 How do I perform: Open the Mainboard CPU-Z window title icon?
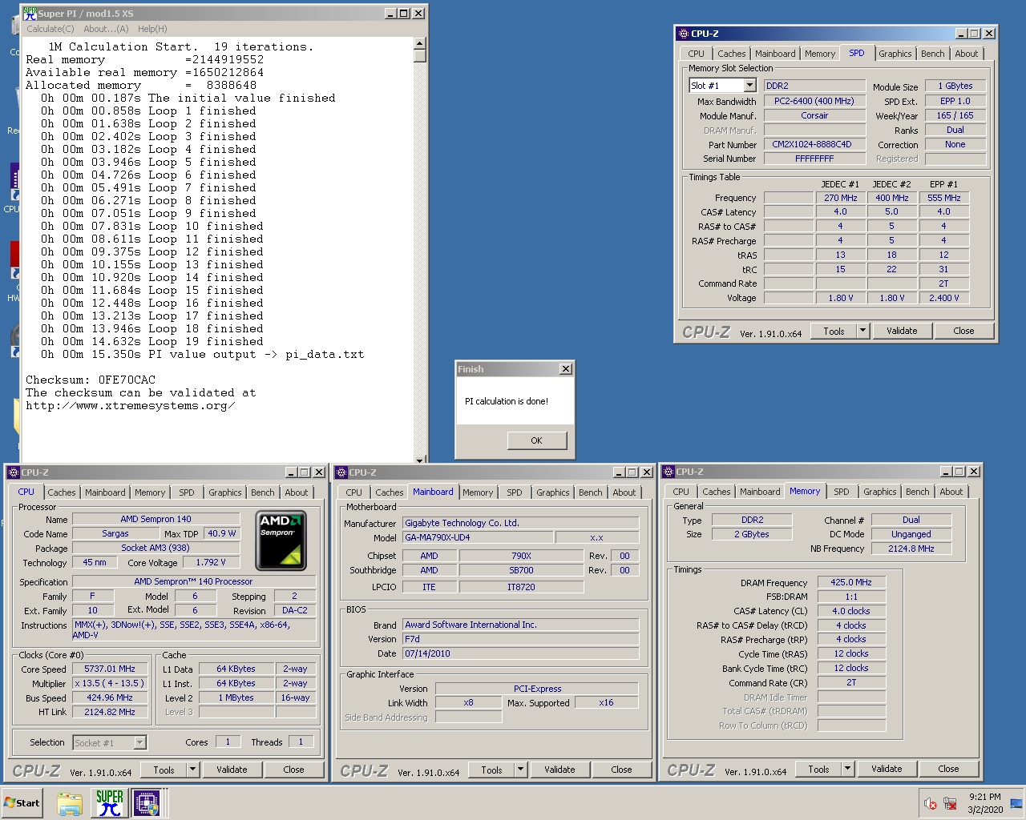[x=341, y=472]
